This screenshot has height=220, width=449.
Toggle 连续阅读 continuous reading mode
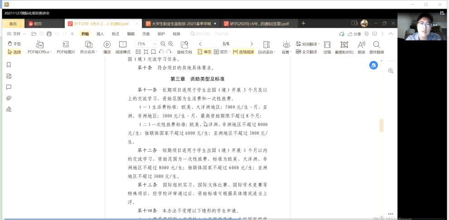tap(243, 52)
